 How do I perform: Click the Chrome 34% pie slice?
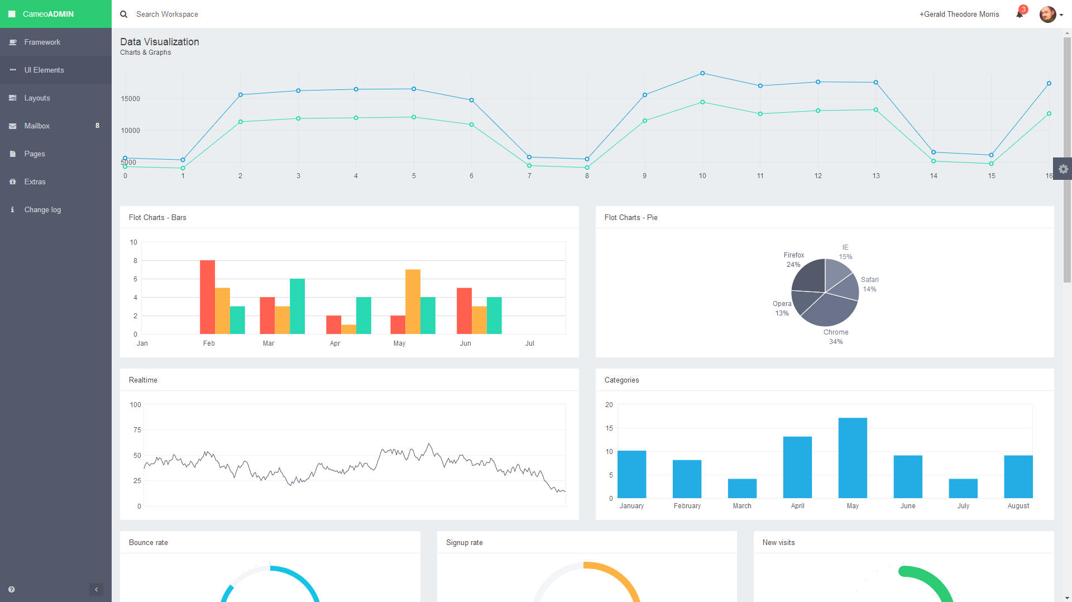pos(829,311)
